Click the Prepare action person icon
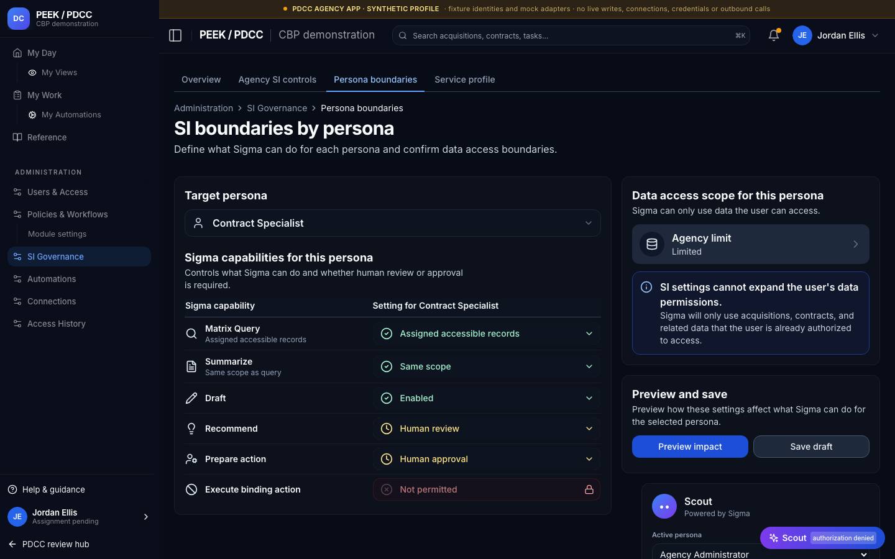The image size is (895, 559). (191, 459)
